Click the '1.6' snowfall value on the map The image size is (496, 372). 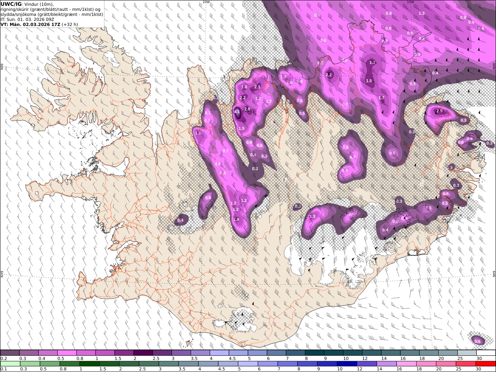tap(244, 87)
